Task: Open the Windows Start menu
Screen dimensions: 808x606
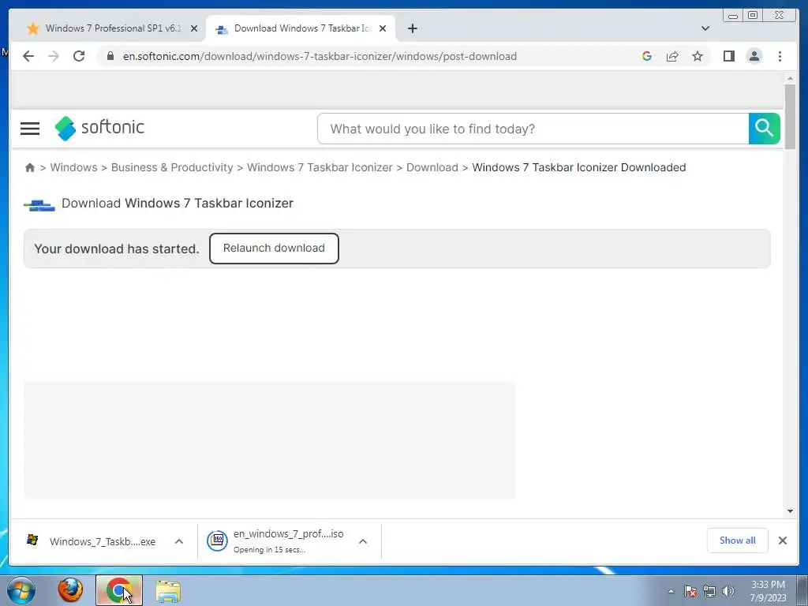Action: 21,590
